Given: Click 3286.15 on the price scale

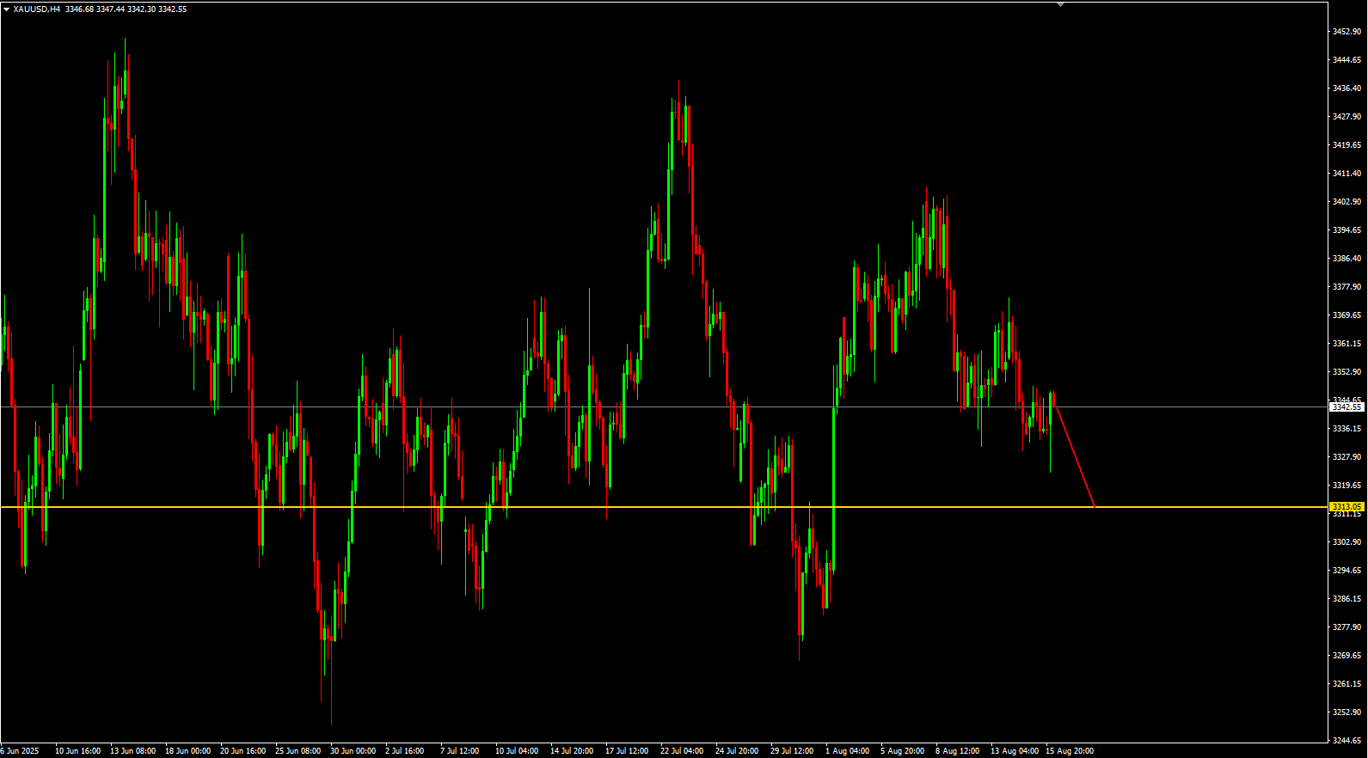Looking at the screenshot, I should click(x=1347, y=599).
